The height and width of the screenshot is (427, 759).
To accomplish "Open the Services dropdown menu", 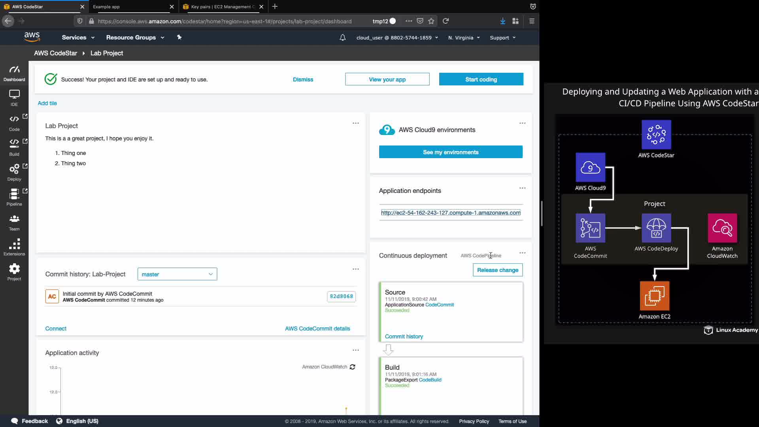I will (x=78, y=38).
